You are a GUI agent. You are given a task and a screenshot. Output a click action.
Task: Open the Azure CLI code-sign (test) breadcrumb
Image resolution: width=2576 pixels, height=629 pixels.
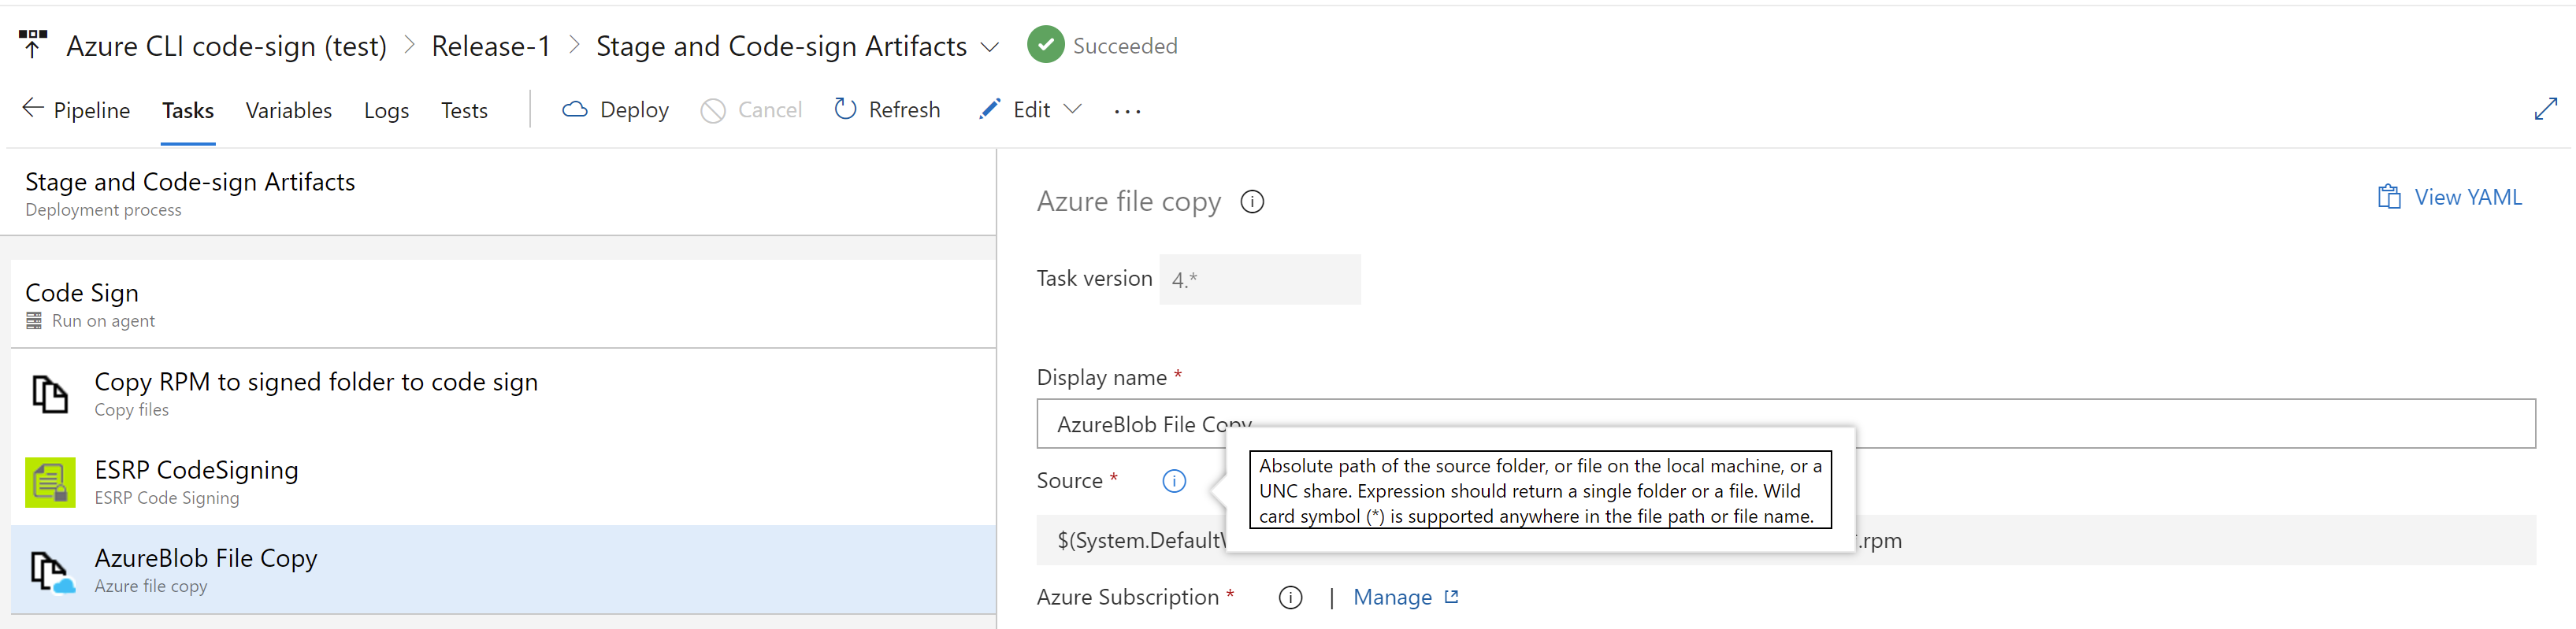[x=226, y=46]
